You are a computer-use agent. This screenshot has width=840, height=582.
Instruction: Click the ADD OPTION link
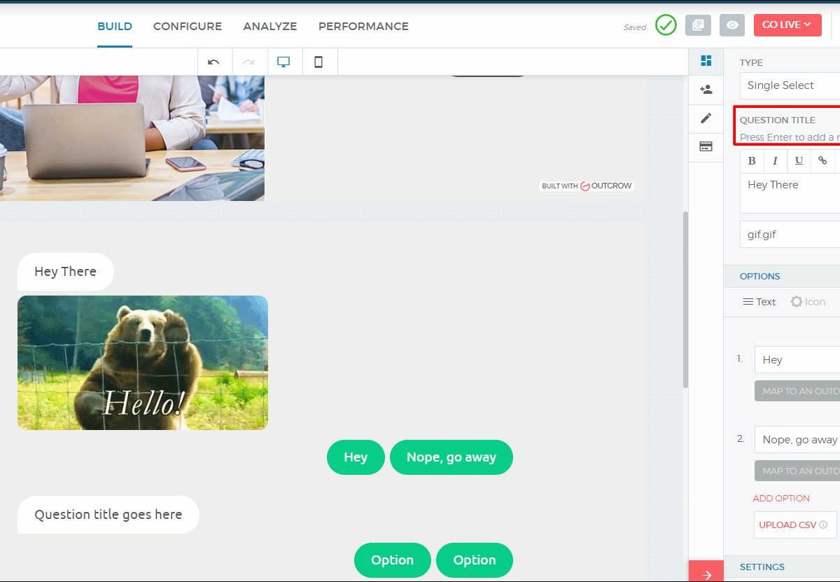(781, 498)
